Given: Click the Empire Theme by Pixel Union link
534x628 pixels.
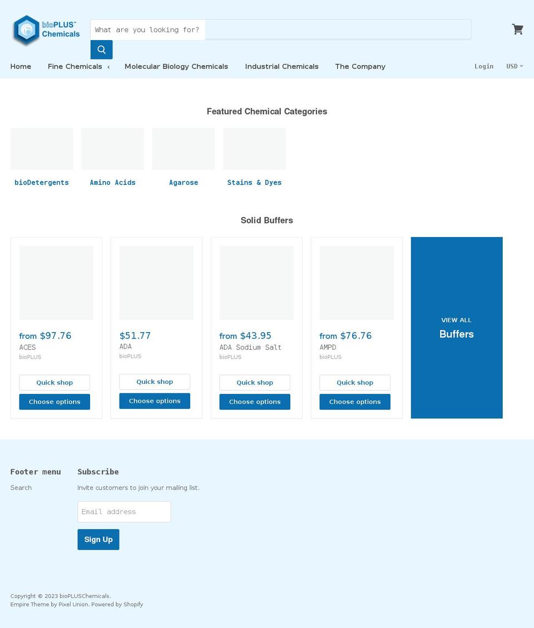Looking at the screenshot, I should (x=50, y=605).
